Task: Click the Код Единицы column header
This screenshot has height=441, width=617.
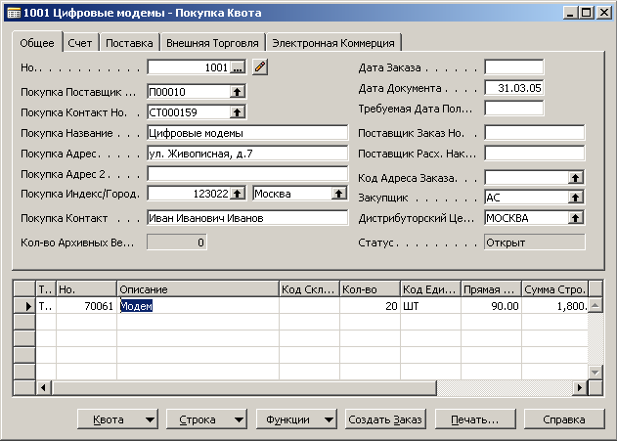Action: [430, 289]
